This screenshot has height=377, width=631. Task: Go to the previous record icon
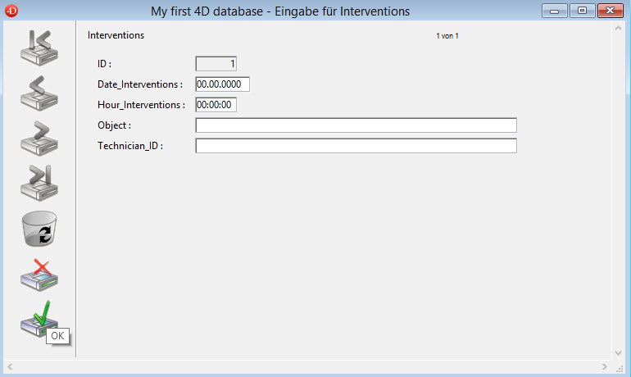[39, 93]
